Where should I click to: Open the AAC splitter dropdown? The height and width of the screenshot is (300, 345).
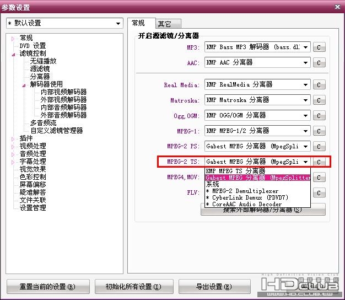257,62
